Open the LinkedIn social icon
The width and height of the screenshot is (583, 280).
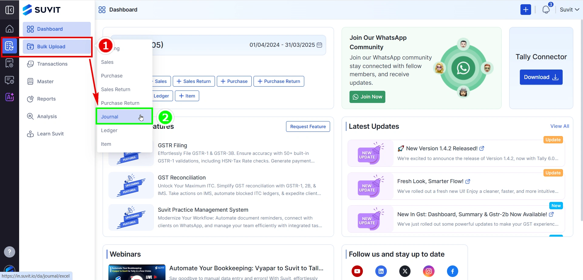(x=381, y=271)
